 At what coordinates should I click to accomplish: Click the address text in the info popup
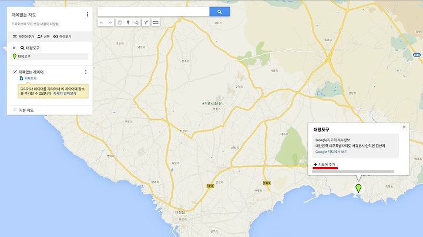[350, 146]
